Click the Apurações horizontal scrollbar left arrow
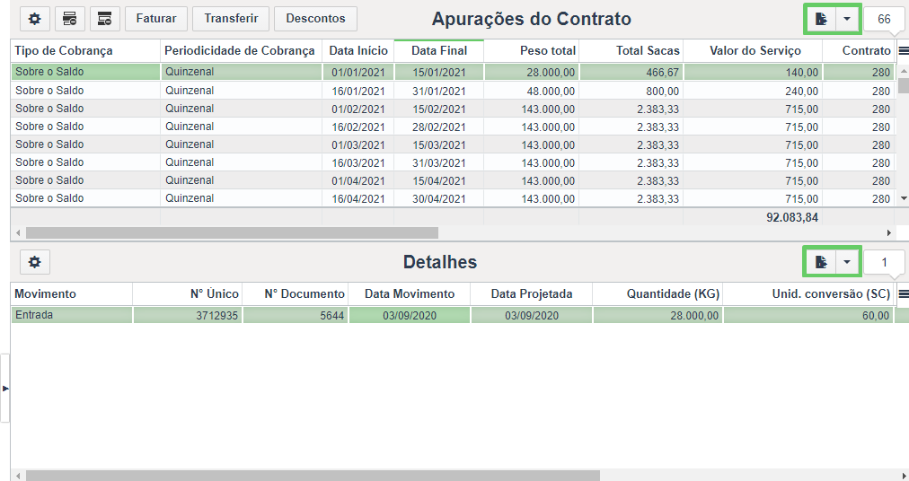Image resolution: width=909 pixels, height=481 pixels. coord(18,233)
